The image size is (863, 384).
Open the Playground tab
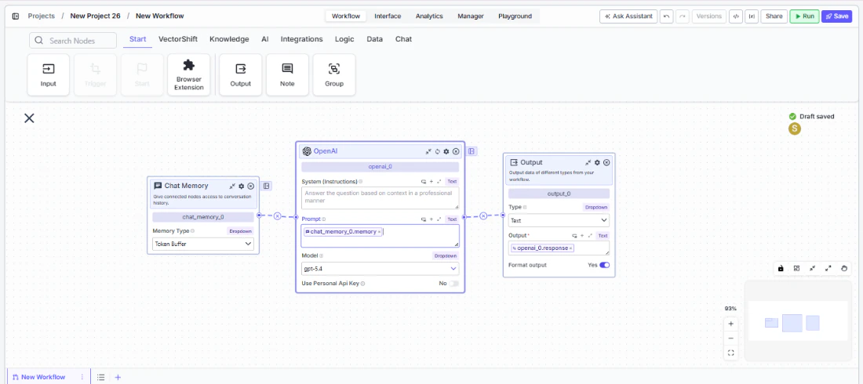(515, 16)
